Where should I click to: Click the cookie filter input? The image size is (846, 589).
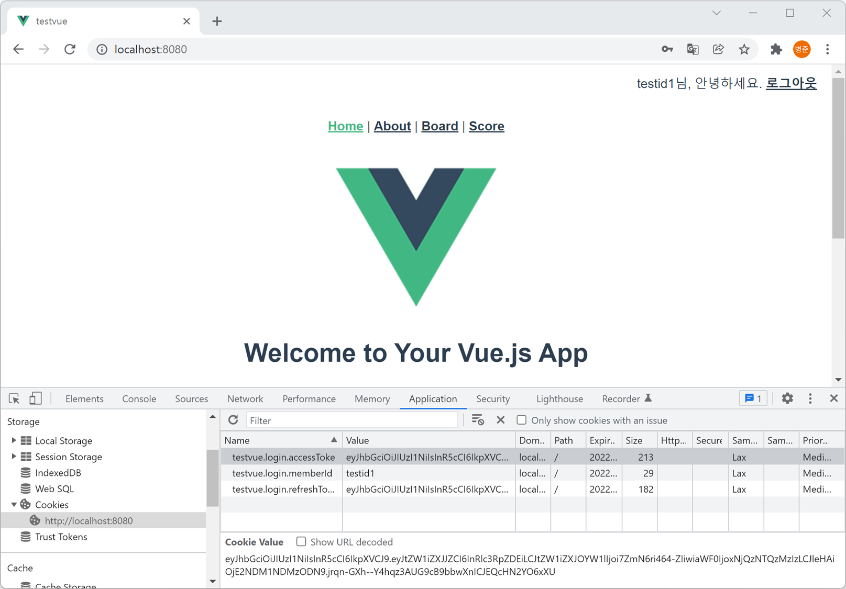[352, 420]
